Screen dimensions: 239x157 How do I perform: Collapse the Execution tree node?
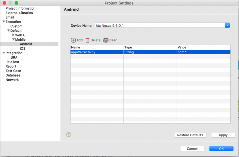point(4,22)
